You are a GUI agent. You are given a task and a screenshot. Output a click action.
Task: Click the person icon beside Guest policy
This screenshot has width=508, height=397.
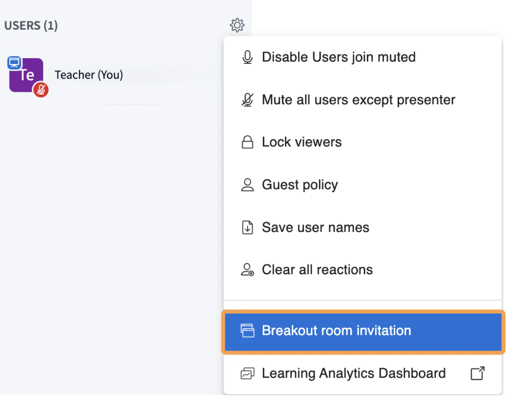(247, 185)
